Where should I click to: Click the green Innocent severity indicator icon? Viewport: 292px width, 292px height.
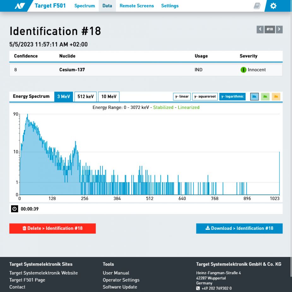243,70
